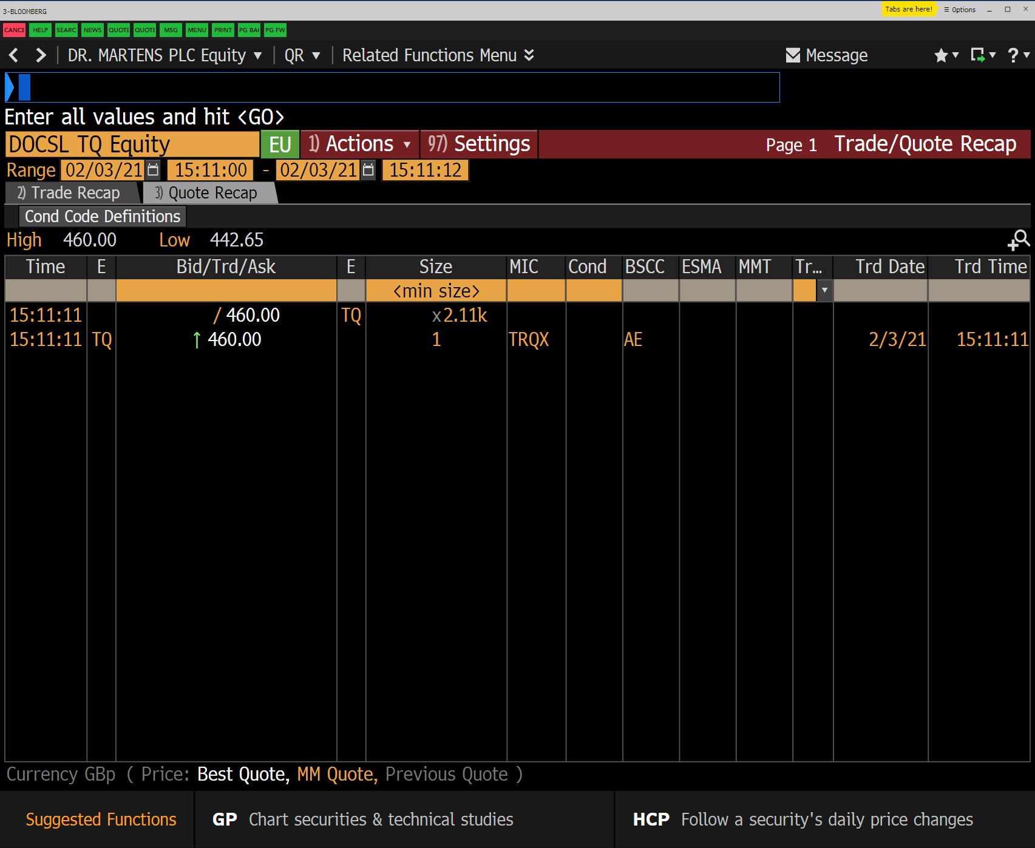Open the Actions dropdown menu

pos(359,144)
